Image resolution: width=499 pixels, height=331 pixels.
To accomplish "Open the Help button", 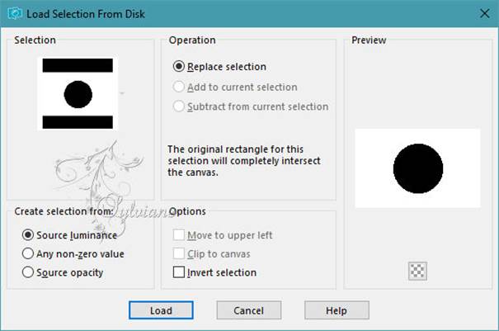I will 337,310.
